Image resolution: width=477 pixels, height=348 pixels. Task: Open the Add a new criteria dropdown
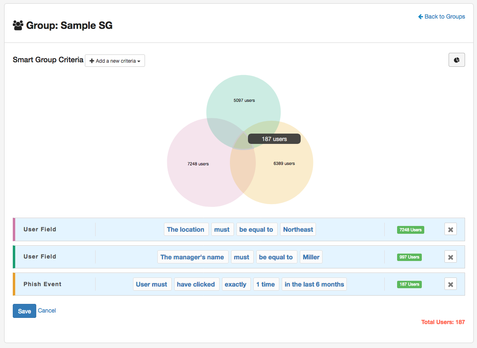[x=115, y=61]
